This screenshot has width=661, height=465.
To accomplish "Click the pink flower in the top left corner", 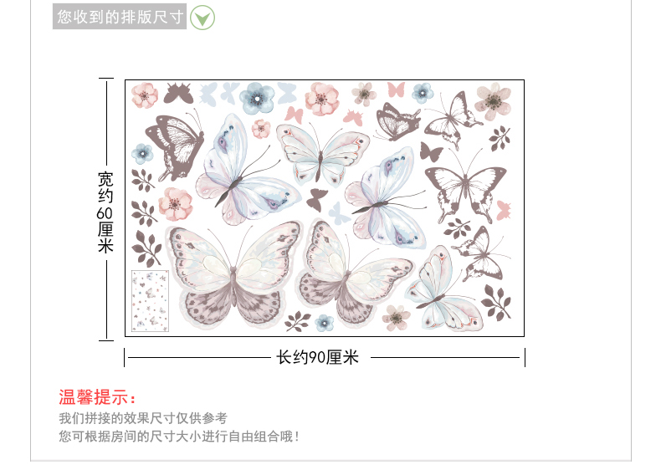I will point(145,95).
